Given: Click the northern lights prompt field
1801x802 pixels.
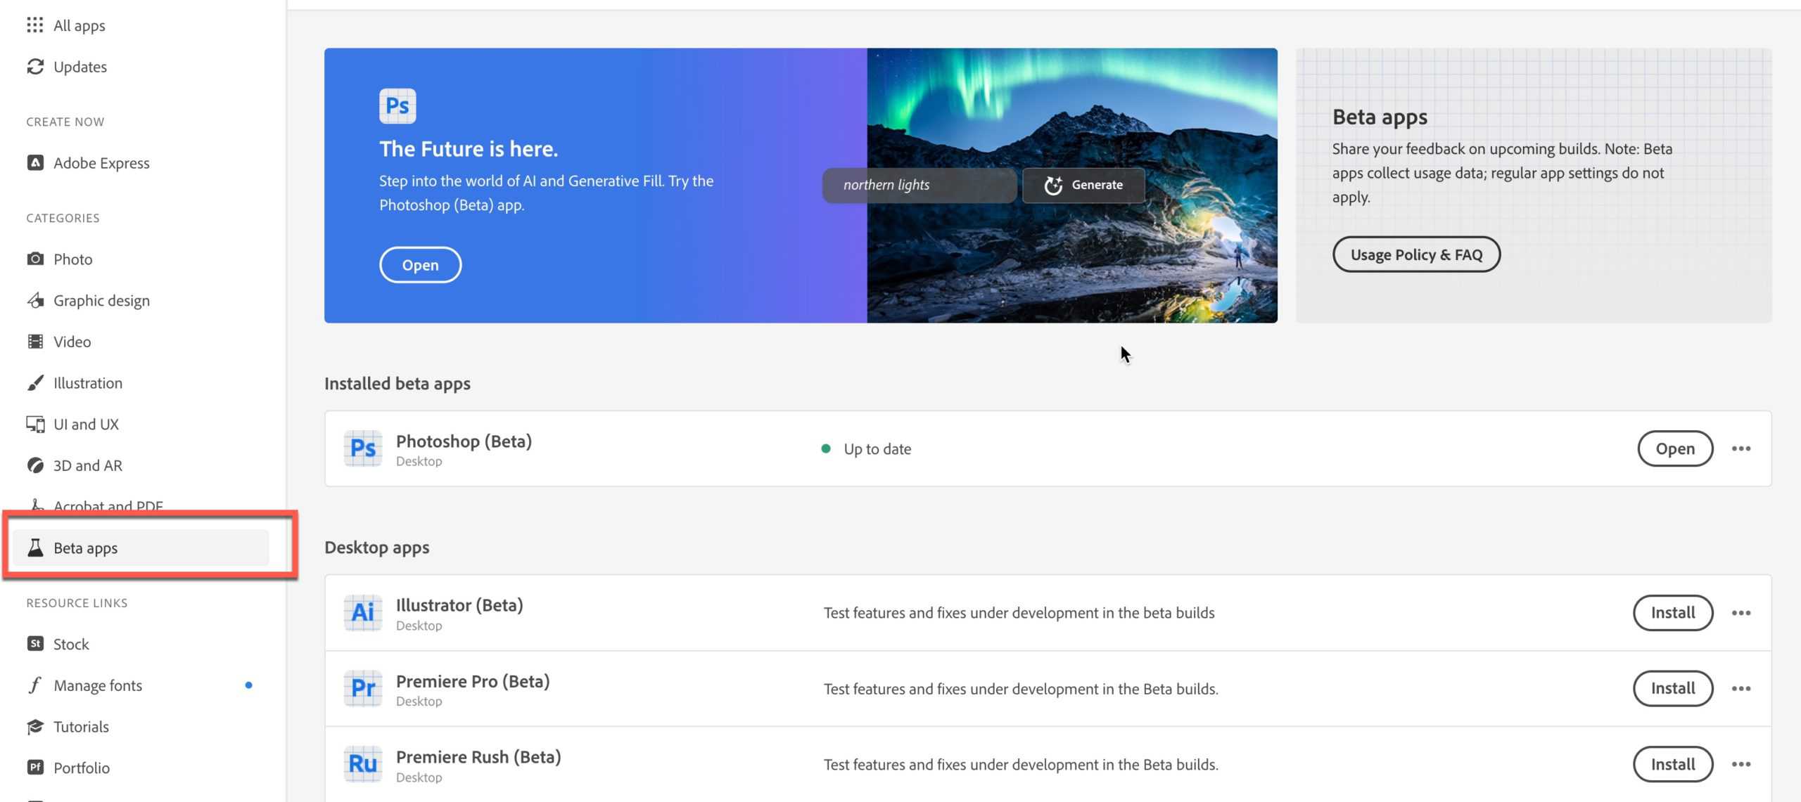Looking at the screenshot, I should (x=919, y=185).
